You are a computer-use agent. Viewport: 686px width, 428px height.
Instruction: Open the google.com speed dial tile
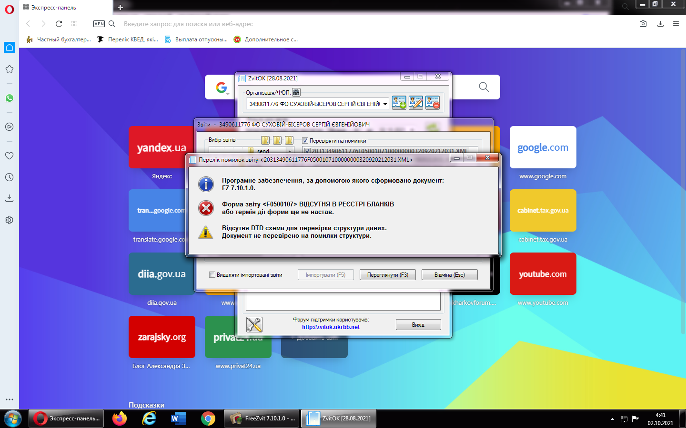(x=543, y=147)
